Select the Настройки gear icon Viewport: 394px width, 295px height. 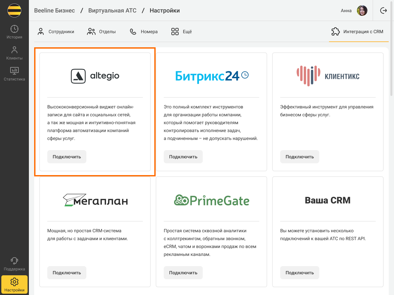[14, 282]
